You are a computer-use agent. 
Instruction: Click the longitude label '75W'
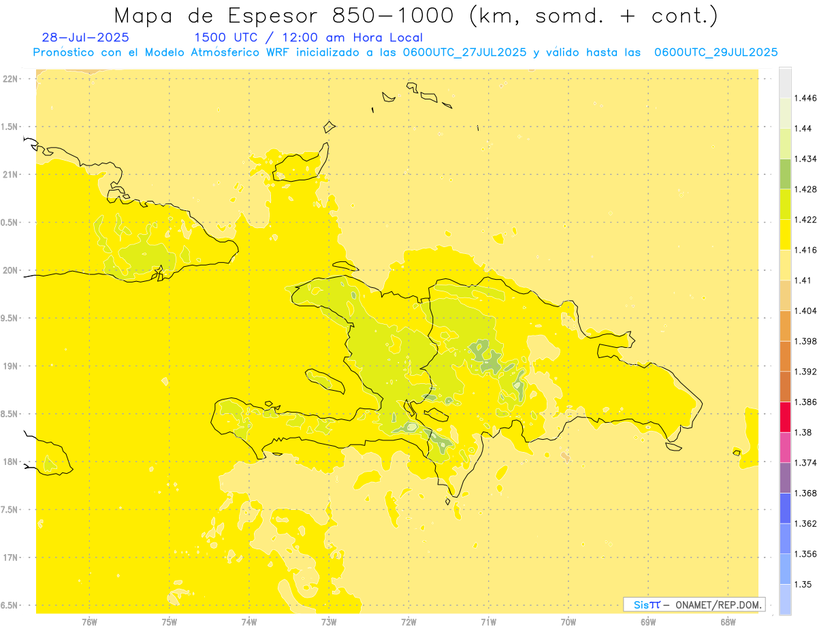click(x=170, y=622)
